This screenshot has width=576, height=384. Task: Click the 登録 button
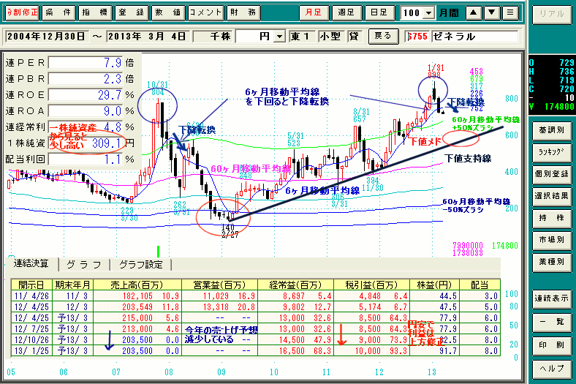tap(132, 13)
